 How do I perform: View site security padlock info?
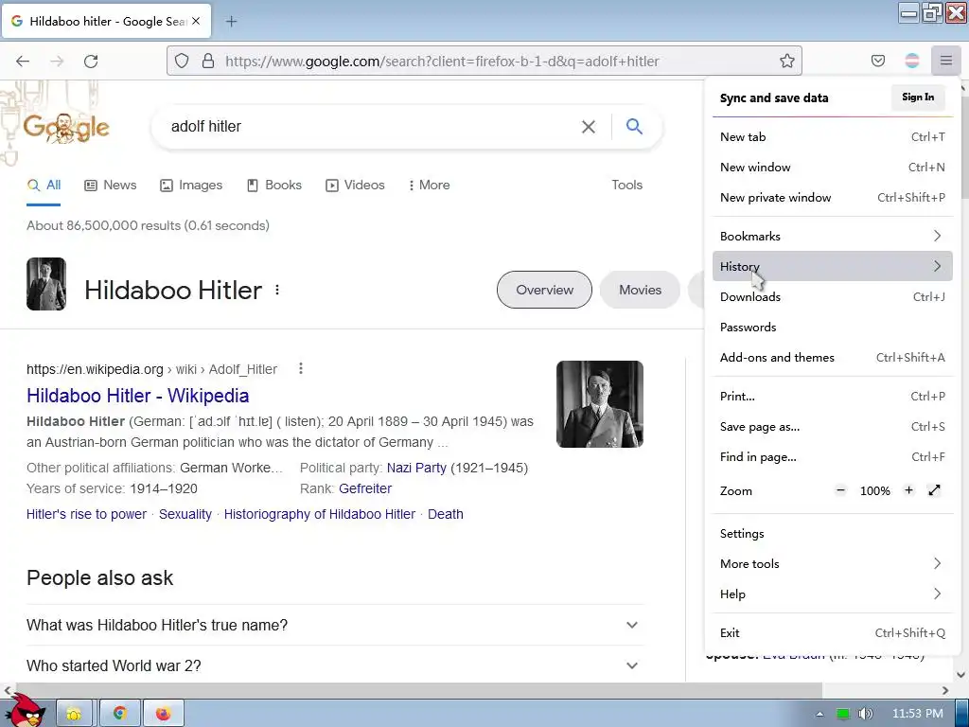pos(208,61)
